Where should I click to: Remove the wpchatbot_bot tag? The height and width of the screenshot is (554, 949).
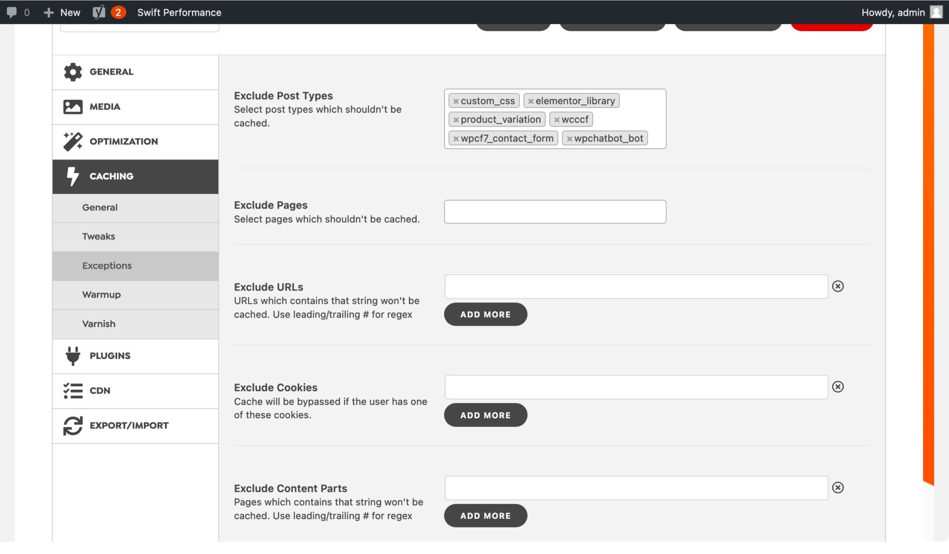tap(569, 139)
